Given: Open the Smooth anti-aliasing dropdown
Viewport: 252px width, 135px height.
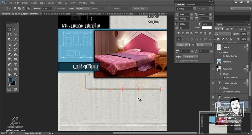Looking at the screenshot, I should (204, 45).
